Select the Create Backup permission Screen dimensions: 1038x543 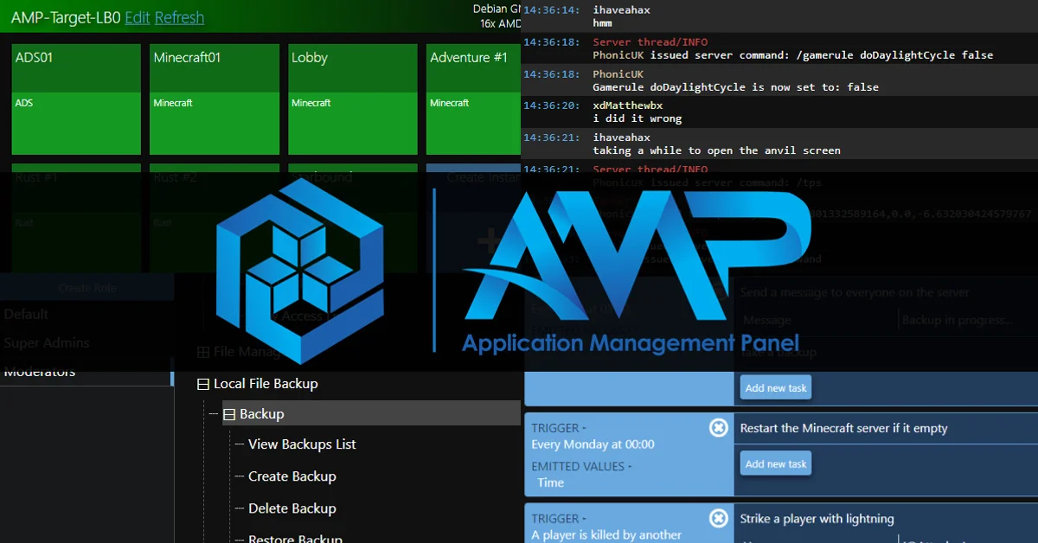(x=292, y=476)
